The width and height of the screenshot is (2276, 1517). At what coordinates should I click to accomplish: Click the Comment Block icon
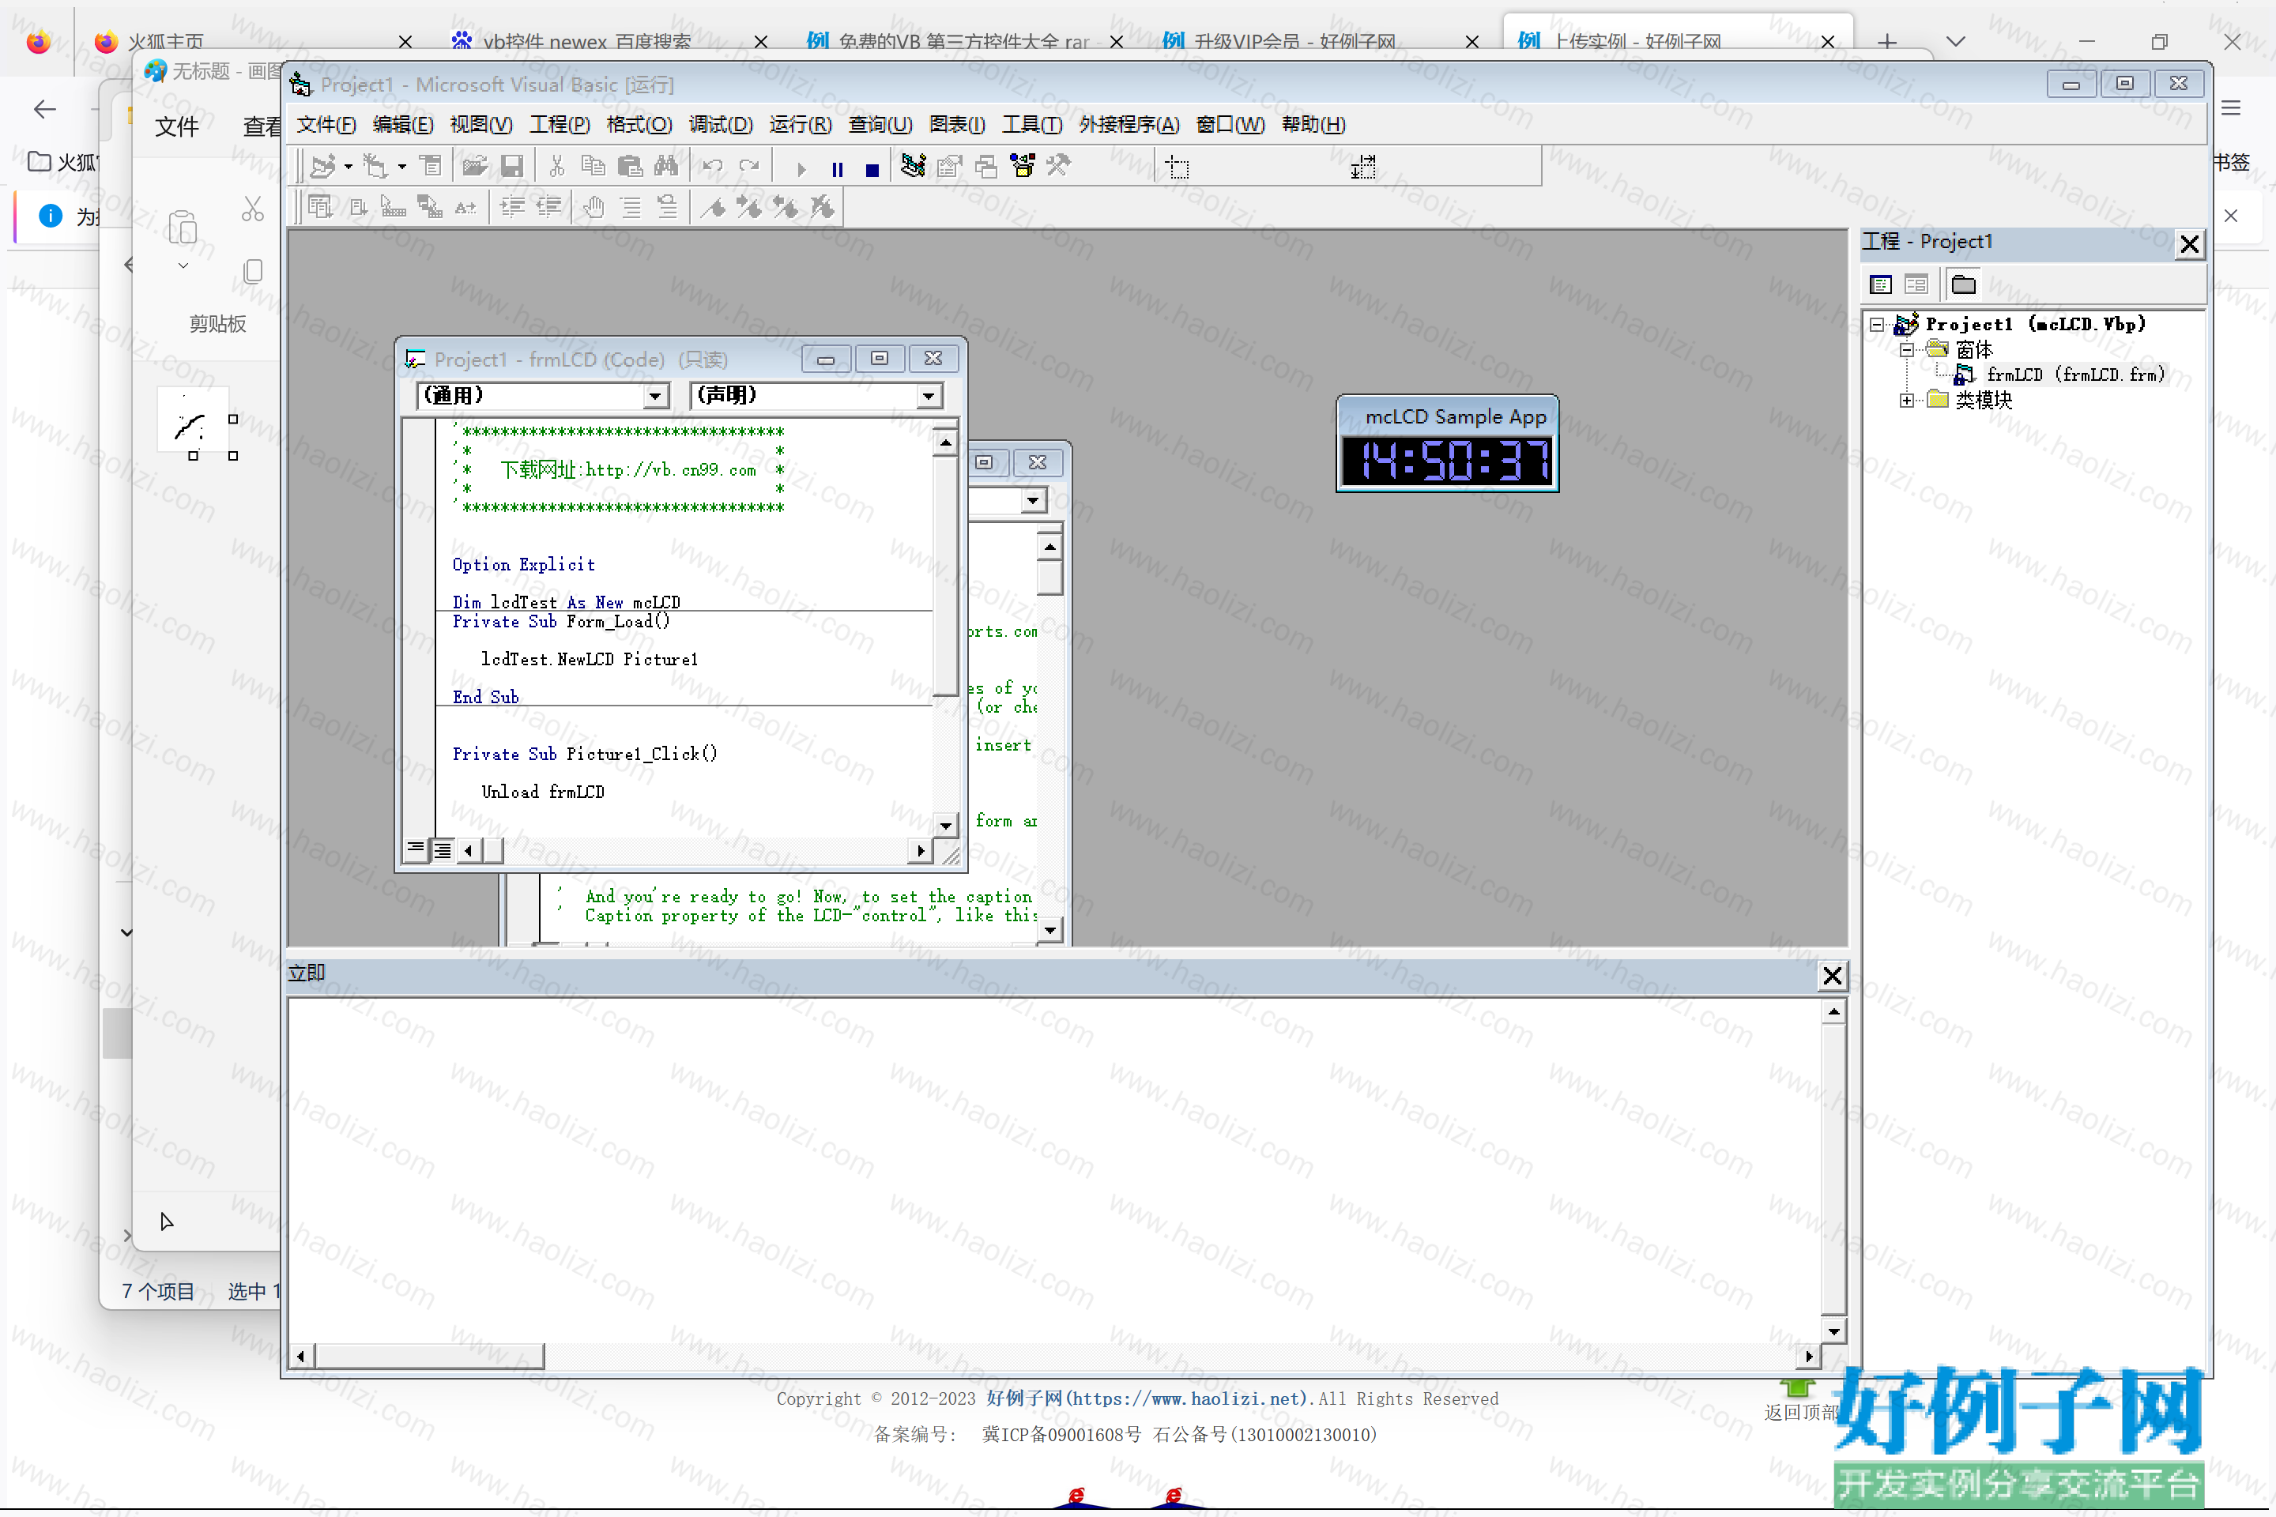[x=631, y=207]
